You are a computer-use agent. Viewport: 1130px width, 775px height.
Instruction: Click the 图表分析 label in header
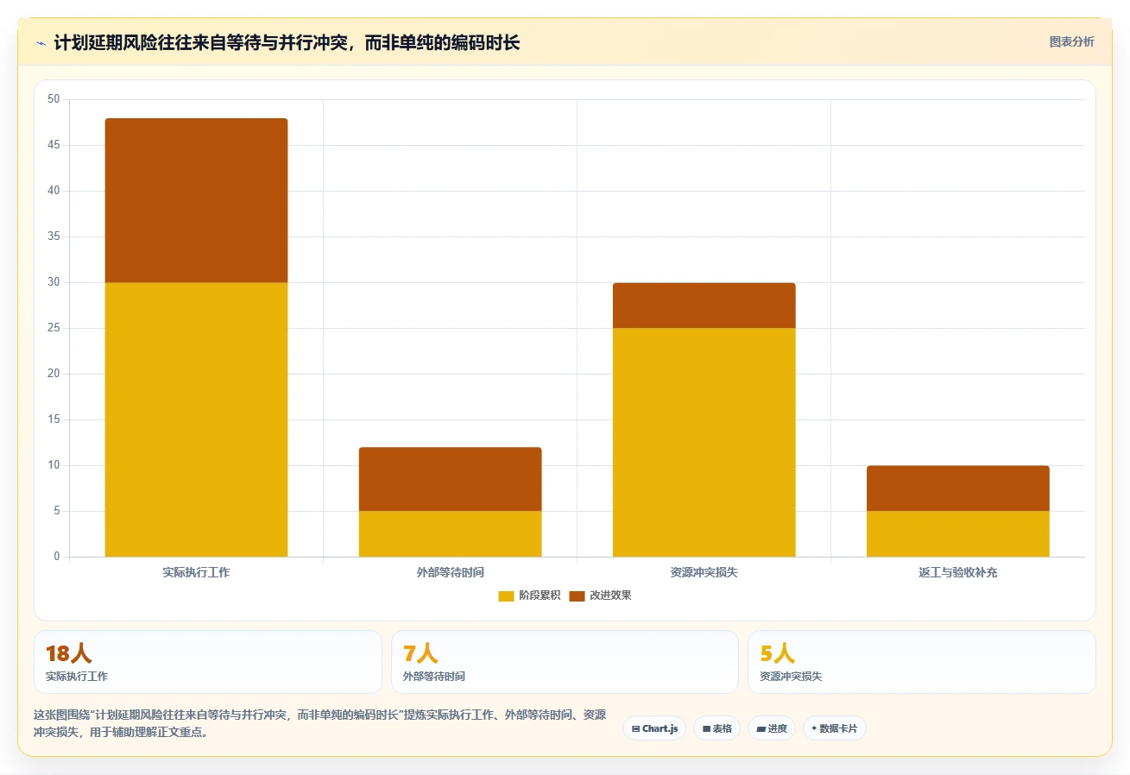coord(1071,41)
